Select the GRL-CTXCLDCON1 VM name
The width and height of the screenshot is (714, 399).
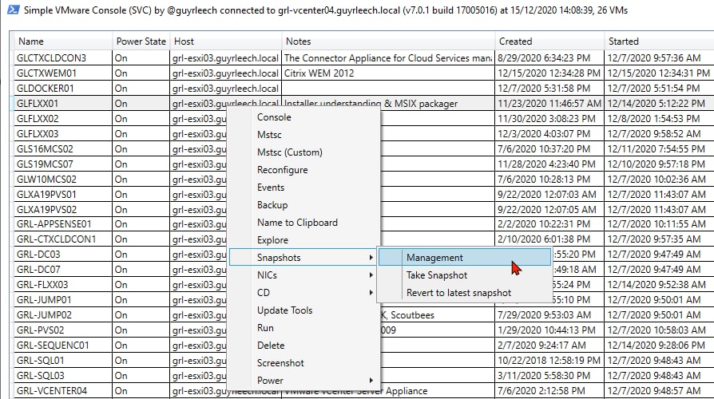click(56, 239)
